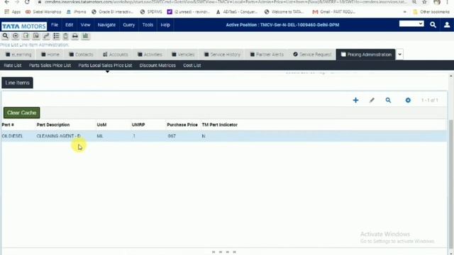This screenshot has width=454, height=255.
Task: Click the green Clear Cache button
Action: coord(22,113)
